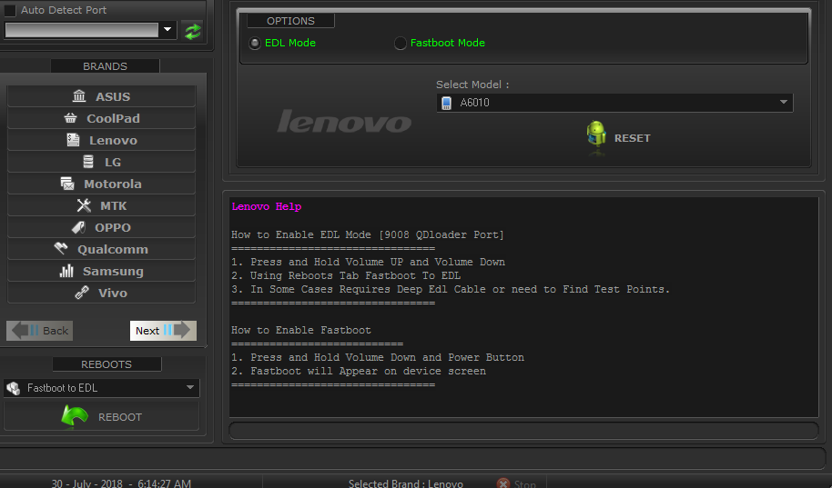Choose the OPPO brand
The width and height of the screenshot is (832, 488).
[x=101, y=227]
